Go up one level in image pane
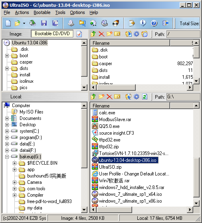Image resolution: width=202 pixels, height=223 pixels. click(93, 34)
